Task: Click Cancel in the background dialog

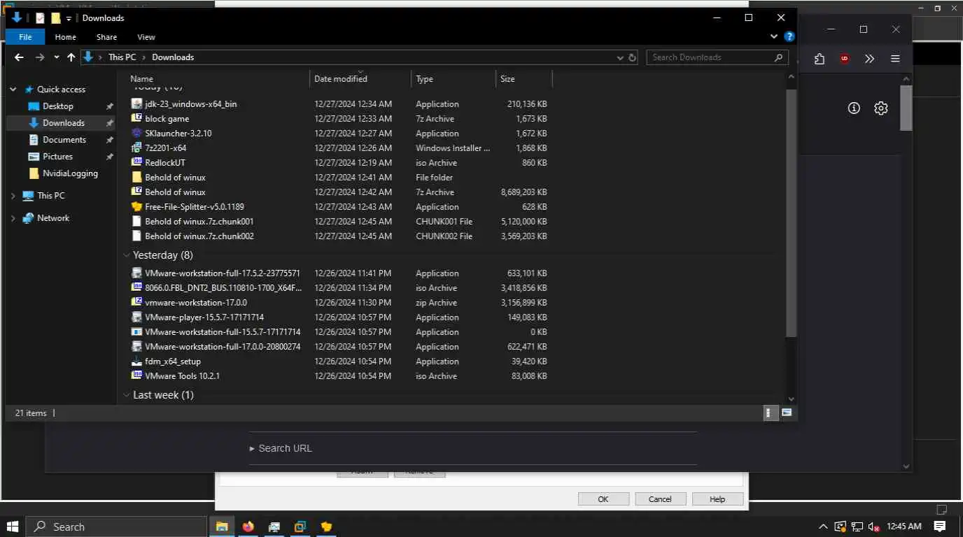Action: coord(660,499)
